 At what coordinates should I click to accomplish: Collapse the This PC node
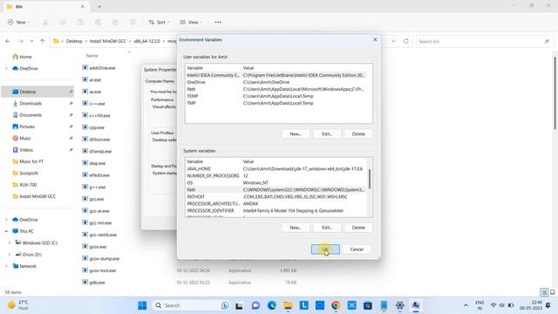coord(6,231)
